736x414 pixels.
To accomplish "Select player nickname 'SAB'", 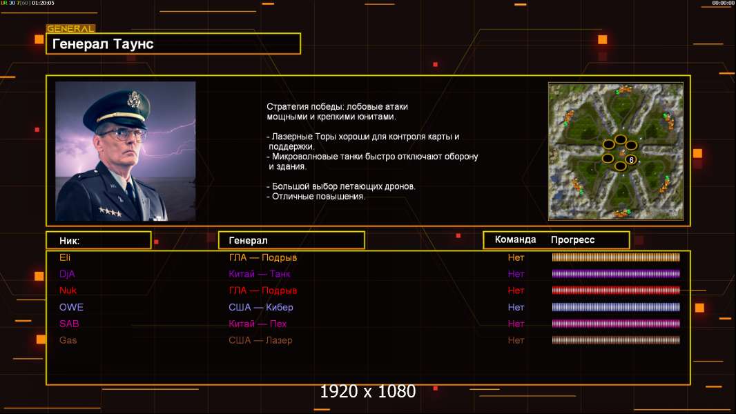I will tap(69, 324).
